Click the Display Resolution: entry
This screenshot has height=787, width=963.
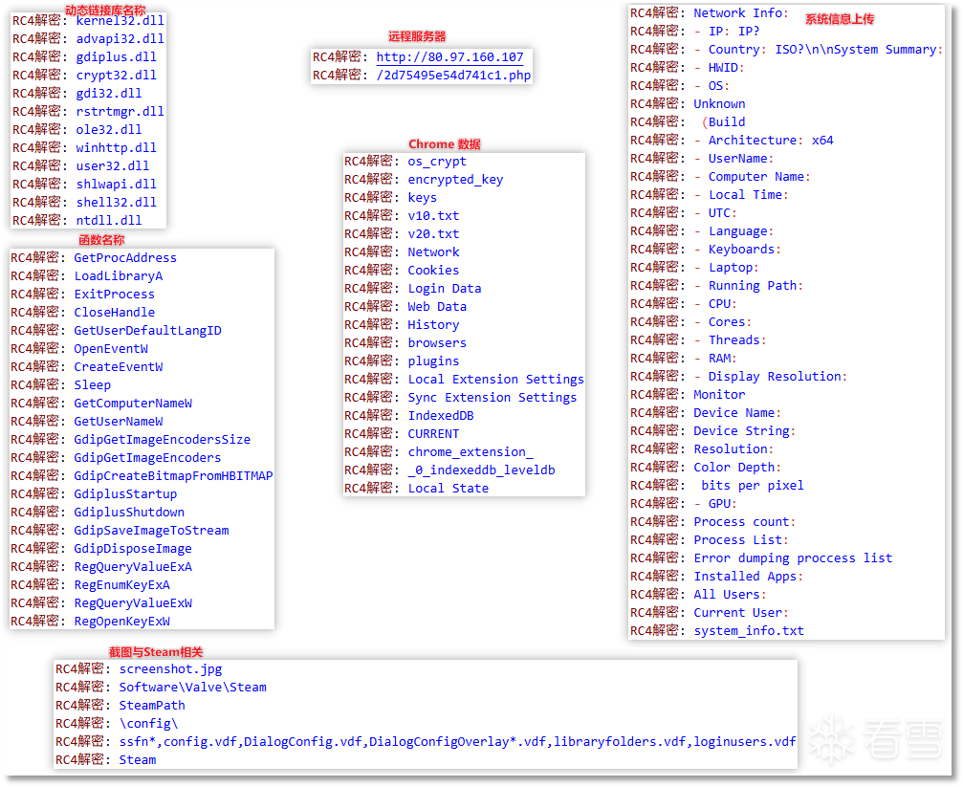click(777, 377)
